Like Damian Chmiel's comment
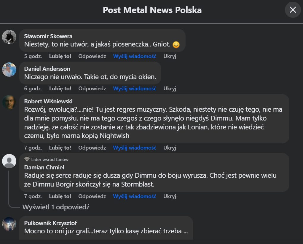This screenshot has height=244, width=303. tap(60, 196)
